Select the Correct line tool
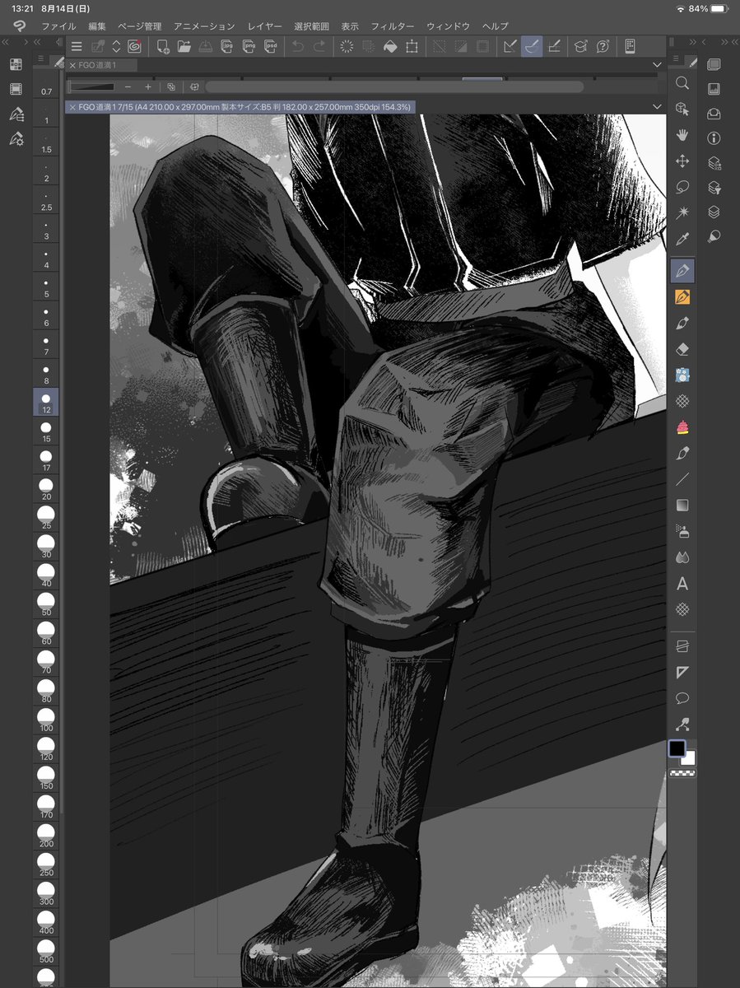This screenshot has width=740, height=988. click(682, 725)
